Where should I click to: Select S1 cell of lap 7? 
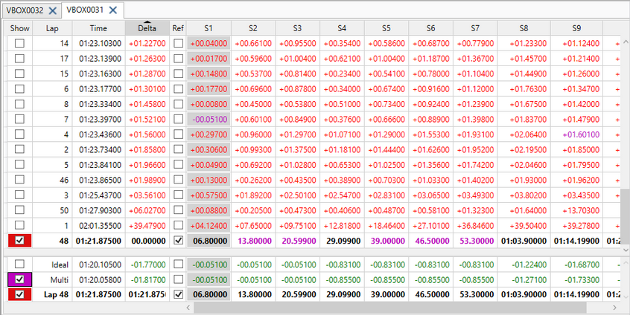pyautogui.click(x=208, y=119)
